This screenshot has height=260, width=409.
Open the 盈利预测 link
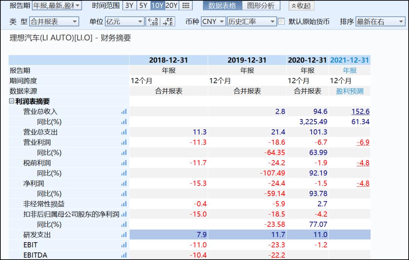coord(350,91)
